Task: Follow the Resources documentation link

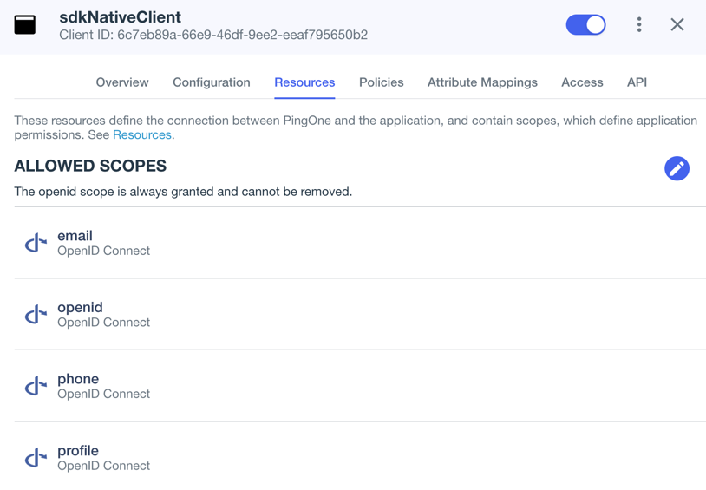Action: click(142, 135)
